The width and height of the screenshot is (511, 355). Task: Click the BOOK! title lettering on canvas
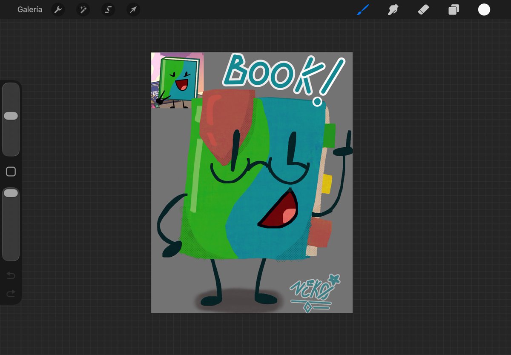coord(283,80)
